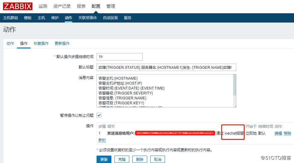Viewport: 294px width, 163px height.
Task: Click the ZABBIX logo
Action: click(18, 6)
